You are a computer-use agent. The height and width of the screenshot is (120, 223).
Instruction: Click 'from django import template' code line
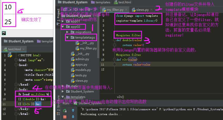pos(137,16)
